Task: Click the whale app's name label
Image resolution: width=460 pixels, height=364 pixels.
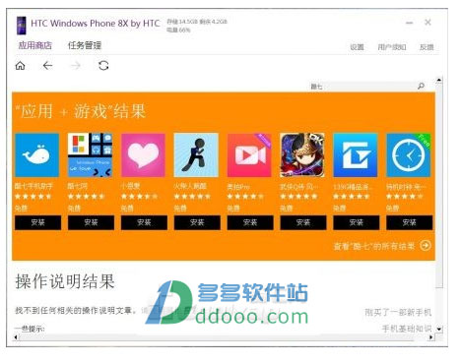Action: click(x=33, y=186)
